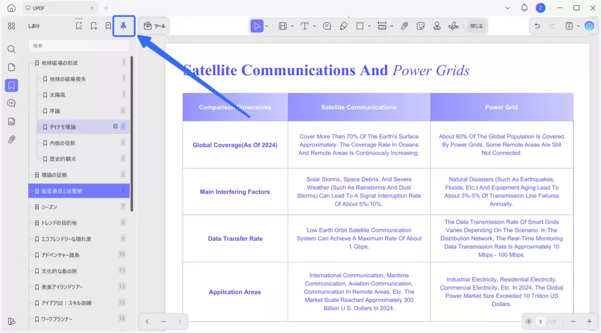
Task: Open the Z user account avatar
Action: pos(541,8)
